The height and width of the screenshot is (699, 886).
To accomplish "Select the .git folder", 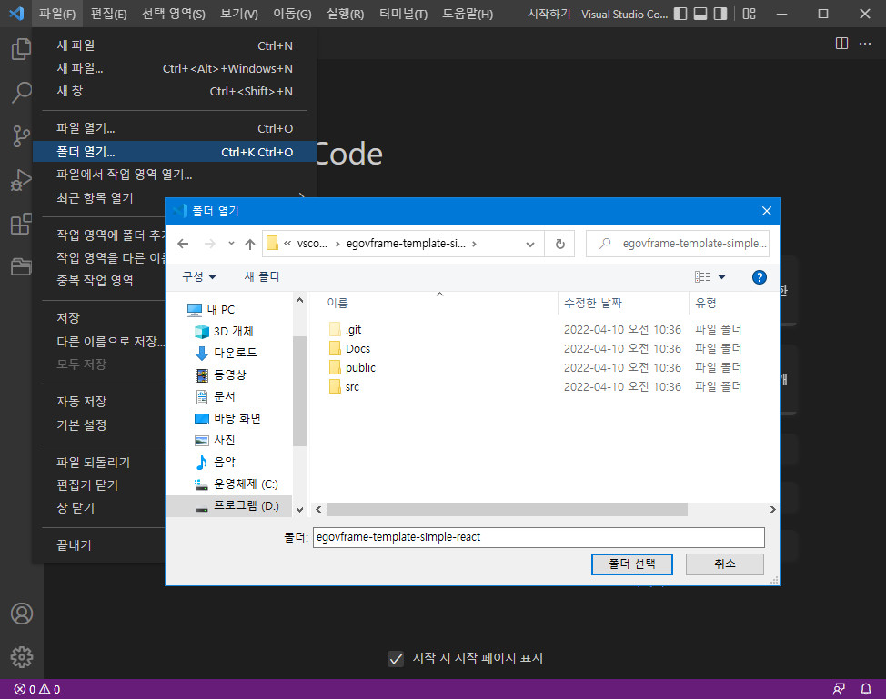I will click(x=346, y=329).
